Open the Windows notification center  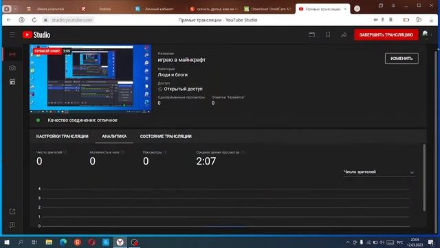[431, 242]
